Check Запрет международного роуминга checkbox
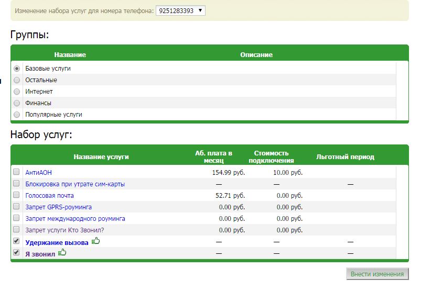Image resolution: width=431 pixels, height=291 pixels. click(16, 218)
